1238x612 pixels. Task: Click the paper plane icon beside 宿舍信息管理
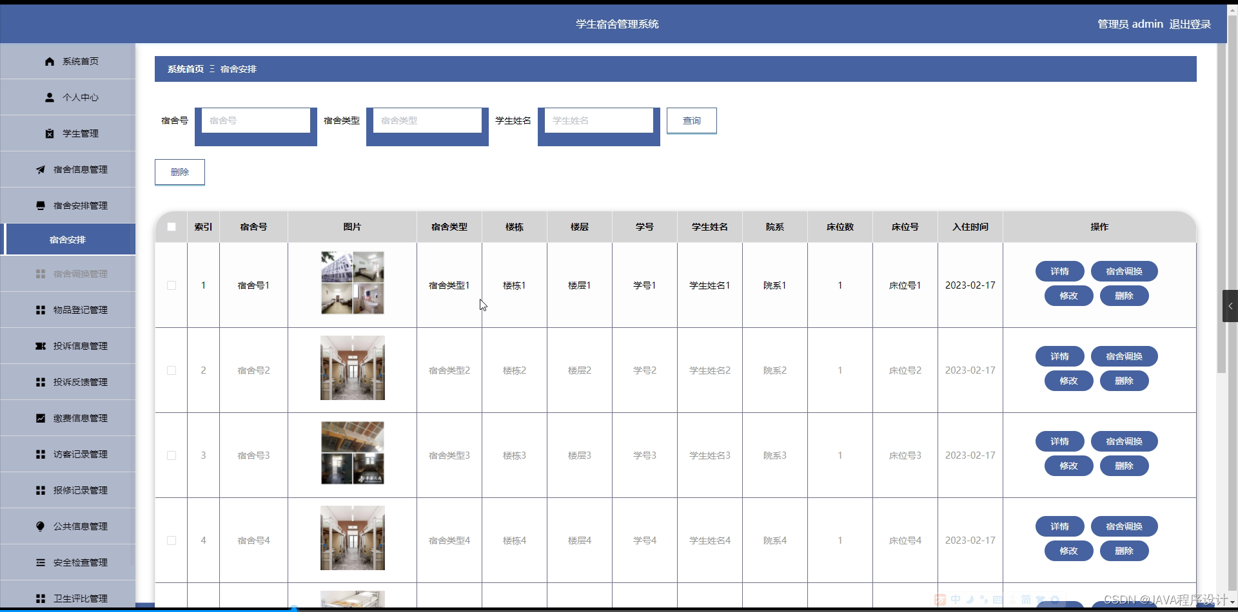[x=41, y=170]
